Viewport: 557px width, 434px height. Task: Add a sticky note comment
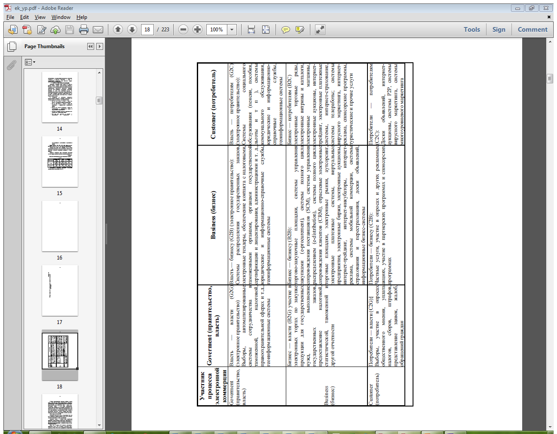click(x=285, y=30)
